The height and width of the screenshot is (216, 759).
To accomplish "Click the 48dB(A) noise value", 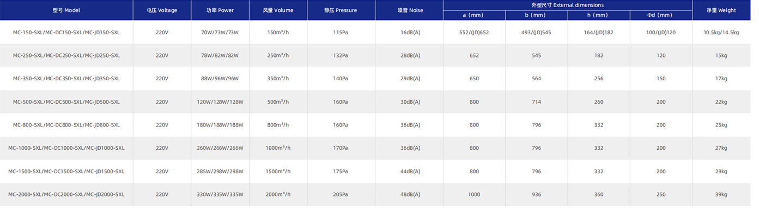I will click(x=410, y=194).
